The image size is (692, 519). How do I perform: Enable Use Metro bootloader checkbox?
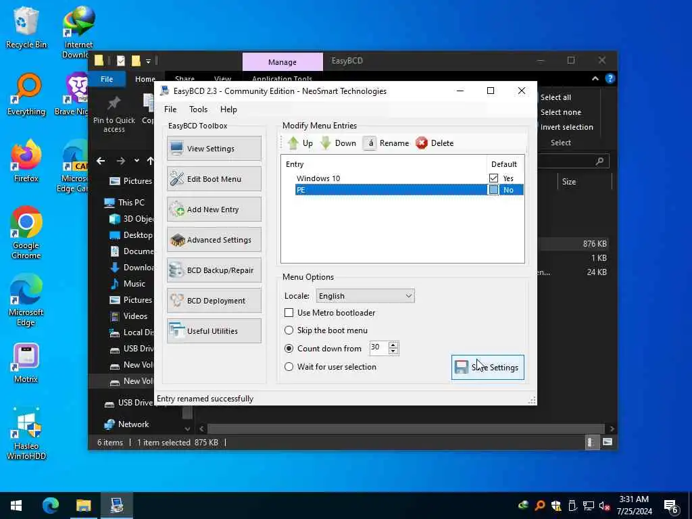pos(289,312)
